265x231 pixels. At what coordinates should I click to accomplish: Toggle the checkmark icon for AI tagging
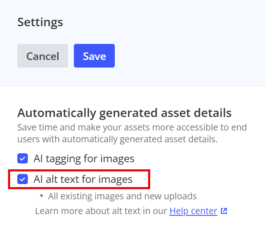pyautogui.click(x=22, y=158)
